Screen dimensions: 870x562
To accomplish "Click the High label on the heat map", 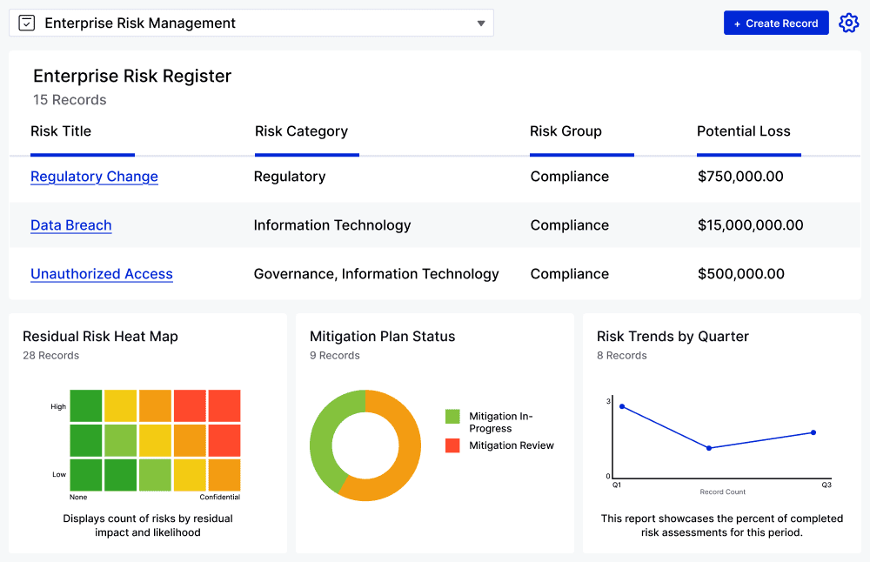I will tap(58, 406).
